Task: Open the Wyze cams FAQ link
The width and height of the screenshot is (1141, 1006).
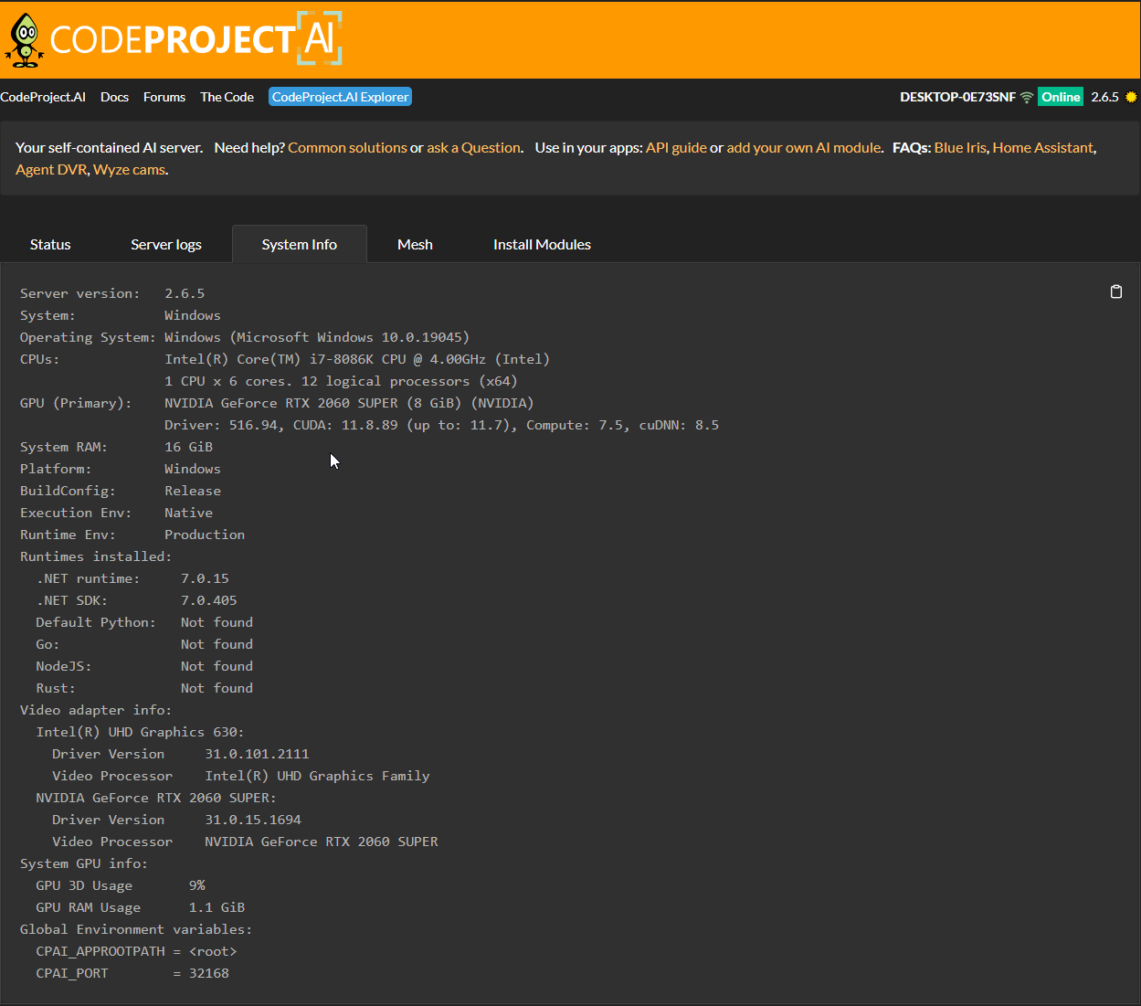Action: coord(129,169)
